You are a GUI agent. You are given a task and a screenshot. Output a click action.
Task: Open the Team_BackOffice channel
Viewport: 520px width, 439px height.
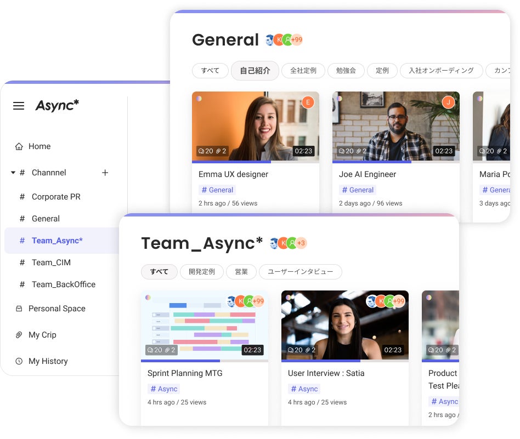tap(63, 284)
